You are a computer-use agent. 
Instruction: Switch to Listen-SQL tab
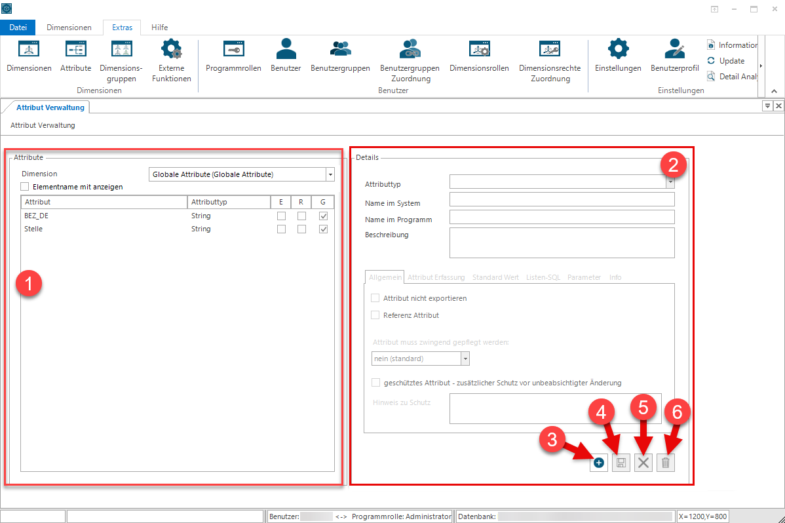pos(543,277)
